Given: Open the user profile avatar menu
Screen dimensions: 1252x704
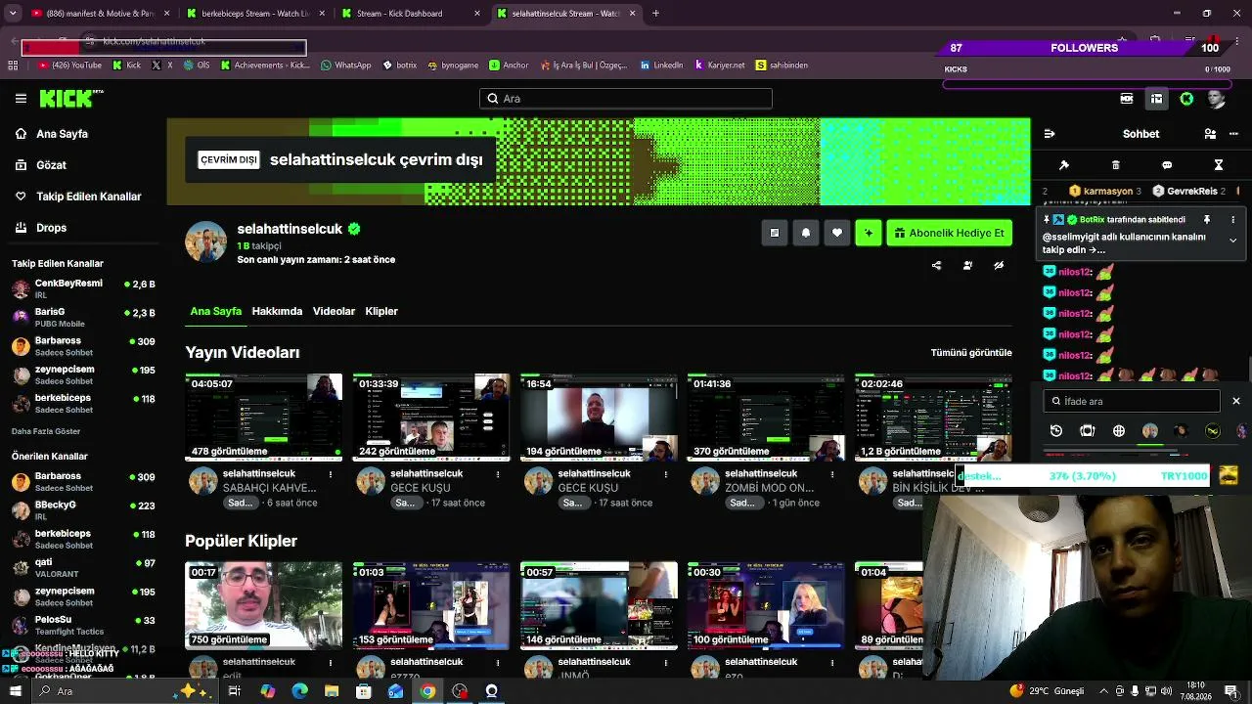Looking at the screenshot, I should pyautogui.click(x=1216, y=99).
